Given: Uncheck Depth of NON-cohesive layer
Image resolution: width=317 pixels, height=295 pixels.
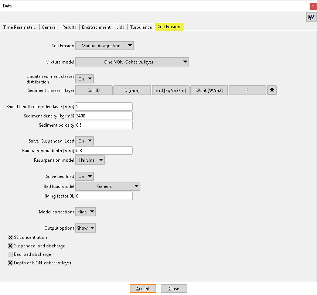Looking at the screenshot, I should coord(10,263).
